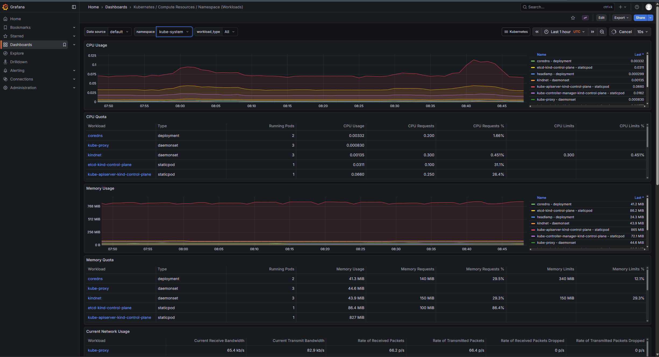Toggle the coredns series in CPU Usage legend
The image size is (659, 357).
click(x=554, y=61)
